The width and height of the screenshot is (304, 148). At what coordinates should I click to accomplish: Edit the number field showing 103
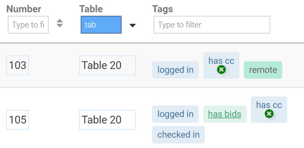coord(17,65)
